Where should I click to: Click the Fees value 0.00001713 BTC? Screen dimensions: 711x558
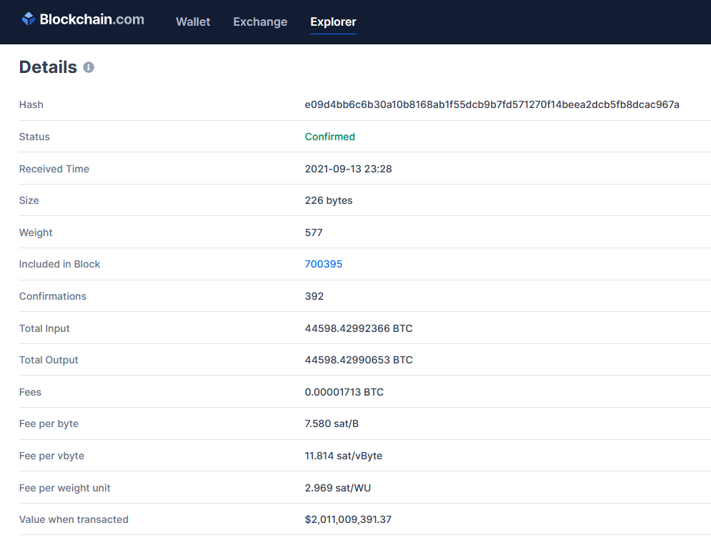(x=344, y=392)
